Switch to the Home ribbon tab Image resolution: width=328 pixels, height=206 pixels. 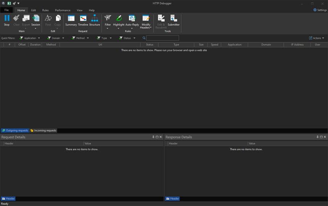coord(21,10)
